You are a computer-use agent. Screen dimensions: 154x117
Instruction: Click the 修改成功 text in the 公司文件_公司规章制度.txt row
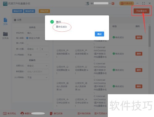120,70
